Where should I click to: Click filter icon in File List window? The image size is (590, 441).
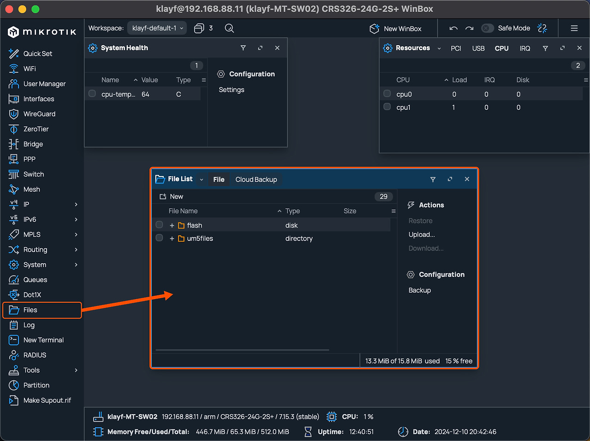[433, 179]
